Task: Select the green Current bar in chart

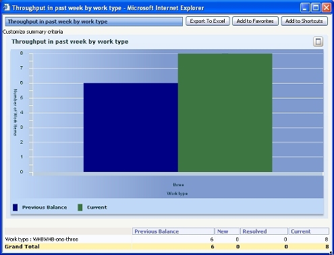Action: click(x=225, y=113)
